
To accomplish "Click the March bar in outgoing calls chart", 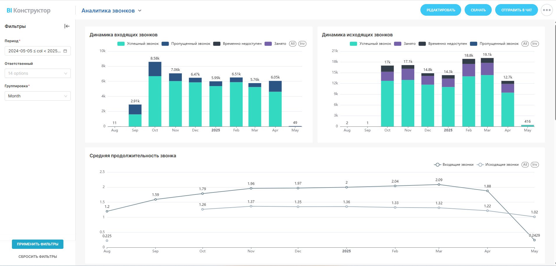I will [487, 92].
